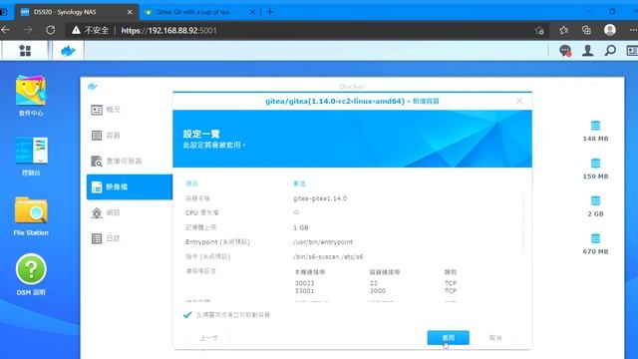Open browser profile avatar

point(609,30)
